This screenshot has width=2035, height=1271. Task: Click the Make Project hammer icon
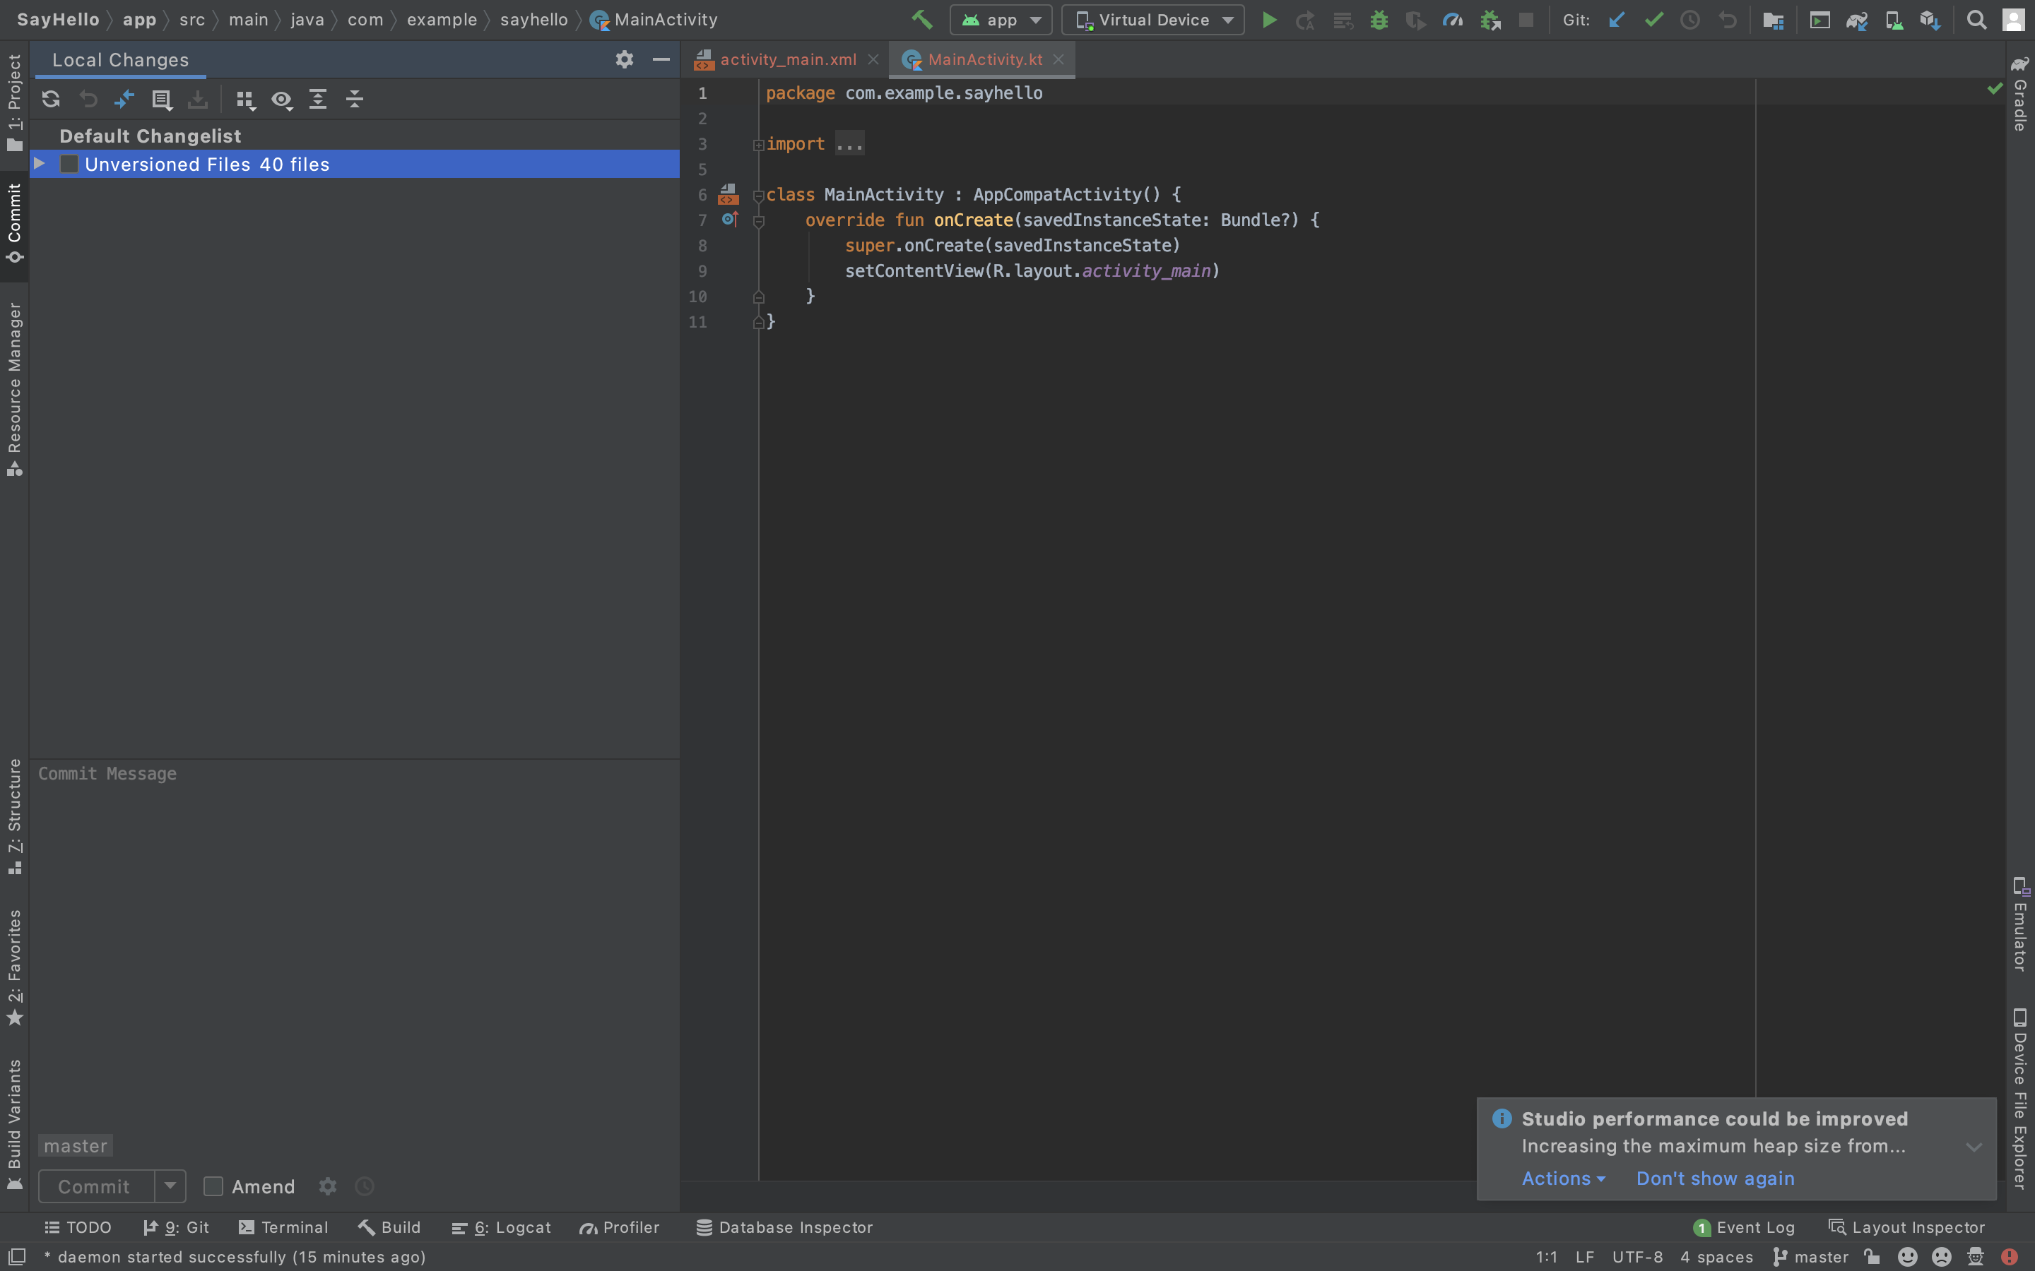[x=921, y=19]
